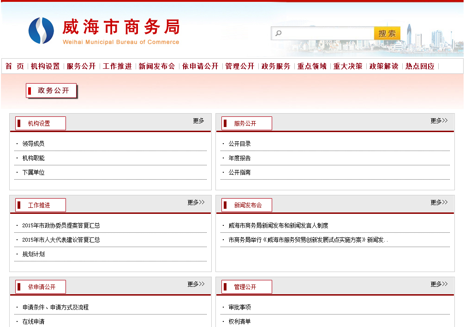Go to 政务服务 navigation item
The image size is (465, 327).
tap(276, 67)
